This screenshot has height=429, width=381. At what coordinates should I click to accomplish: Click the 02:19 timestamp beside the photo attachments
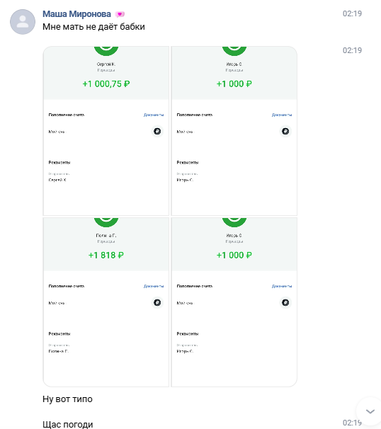point(352,50)
